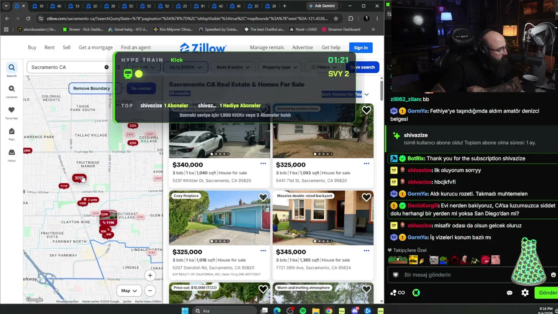Image resolution: width=558 pixels, height=314 pixels.
Task: Click the Chrome address bar URL
Action: pos(187,18)
